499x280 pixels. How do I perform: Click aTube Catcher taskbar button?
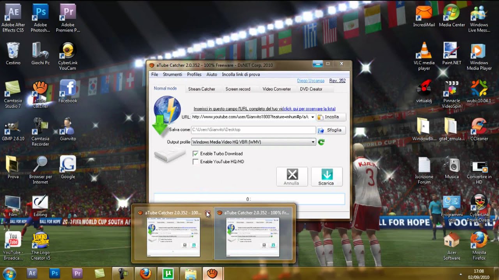click(212, 273)
